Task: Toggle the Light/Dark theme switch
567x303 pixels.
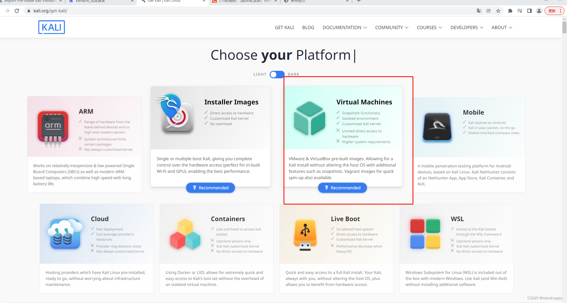Action: coord(277,74)
